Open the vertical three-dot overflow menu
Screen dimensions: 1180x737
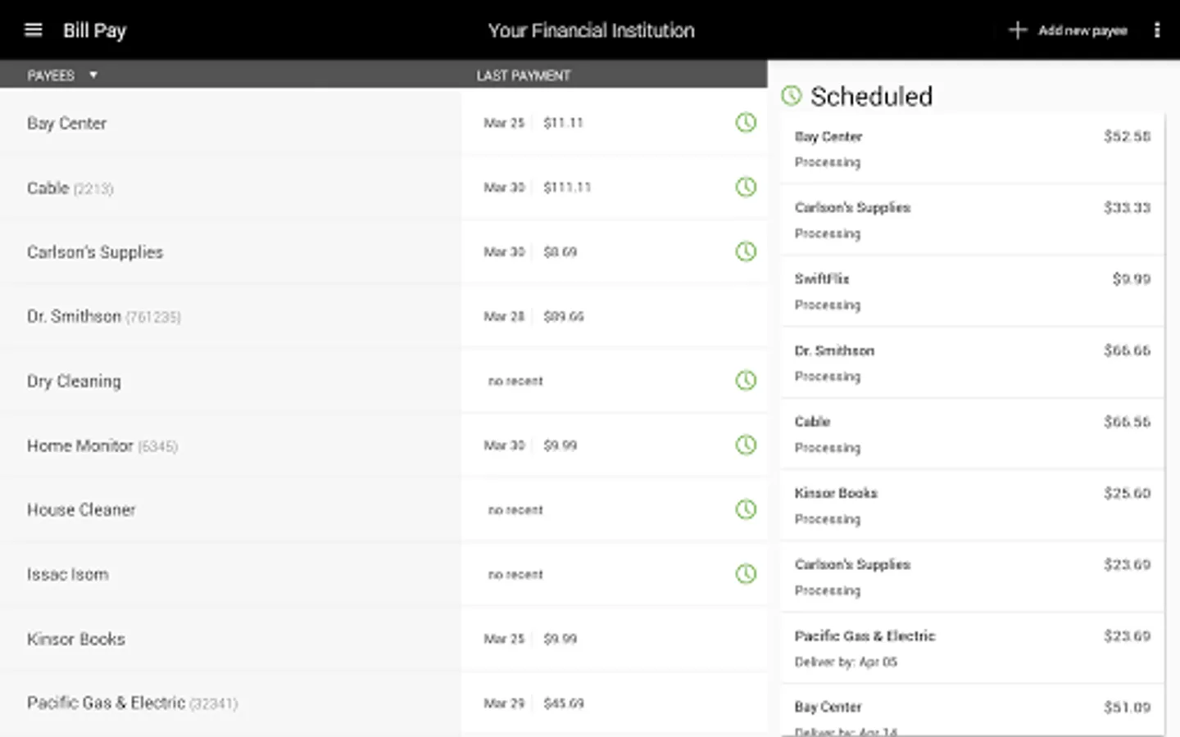click(x=1157, y=30)
